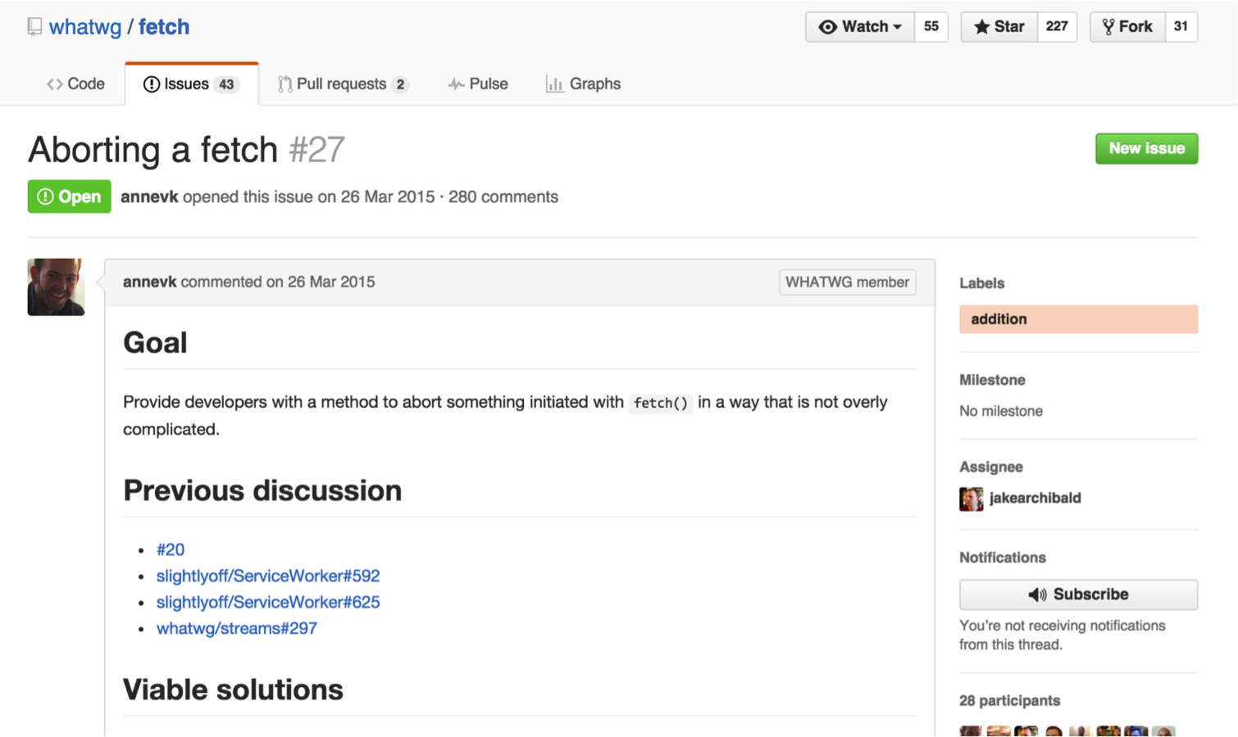Open annevk's profile from the comment header
Image resolution: width=1238 pixels, height=737 pixels.
click(149, 282)
